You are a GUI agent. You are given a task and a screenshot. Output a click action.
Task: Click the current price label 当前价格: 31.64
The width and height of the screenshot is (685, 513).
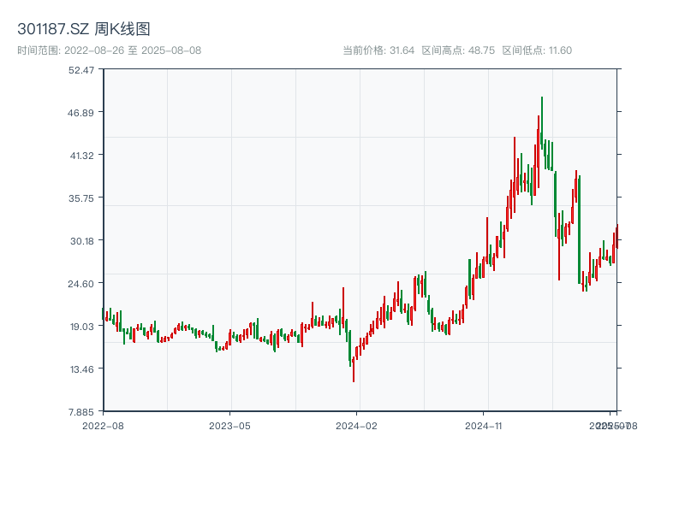(378, 50)
